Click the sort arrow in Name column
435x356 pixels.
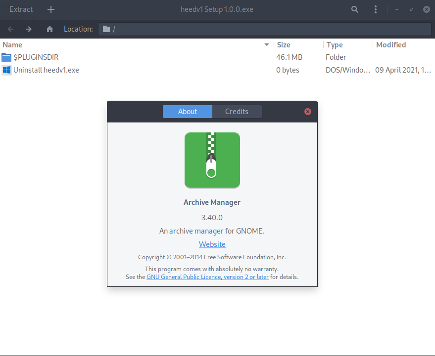(x=267, y=45)
